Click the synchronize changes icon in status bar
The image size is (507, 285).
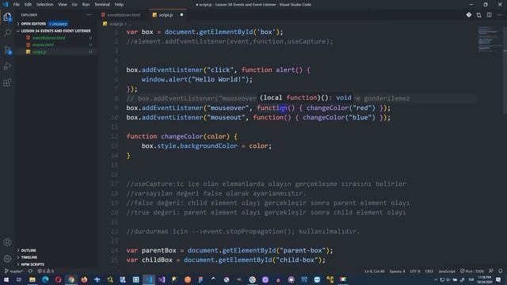30,271
